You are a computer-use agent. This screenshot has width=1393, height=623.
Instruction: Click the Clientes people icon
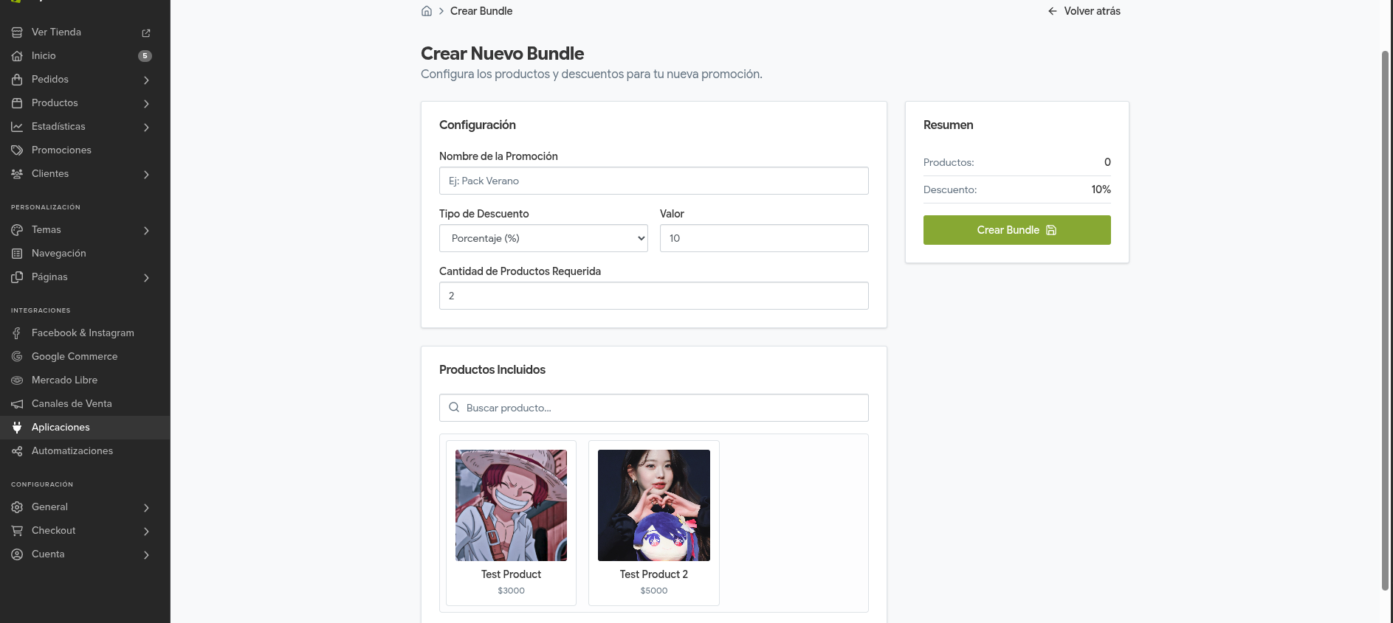pyautogui.click(x=16, y=173)
